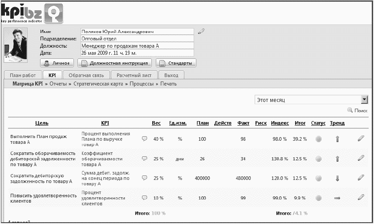Select the 'Расчетный лист' tab
This screenshot has height=224, width=374.
(x=134, y=75)
